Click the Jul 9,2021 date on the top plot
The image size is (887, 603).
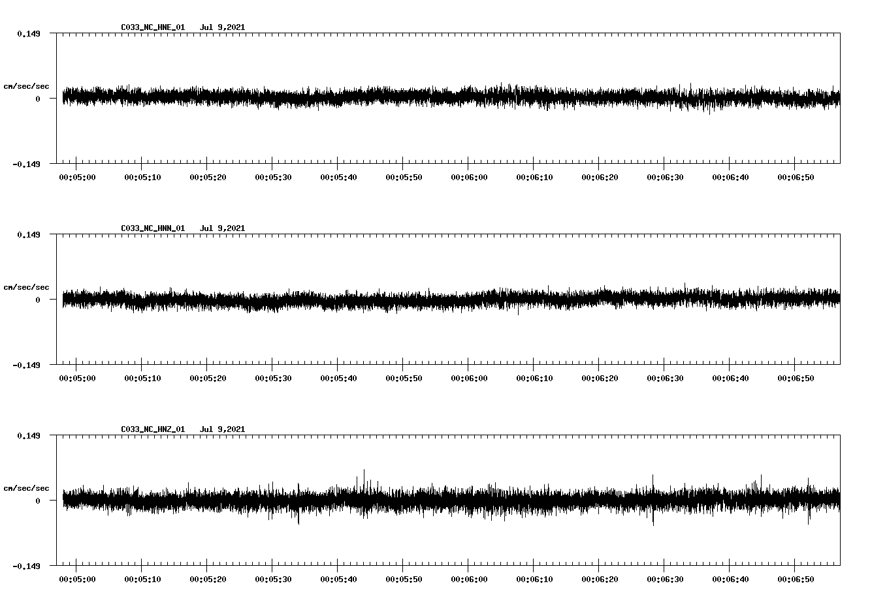tap(223, 27)
